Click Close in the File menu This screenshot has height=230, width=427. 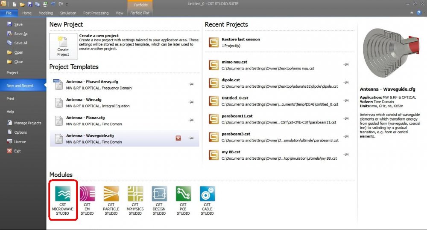(x=15, y=62)
